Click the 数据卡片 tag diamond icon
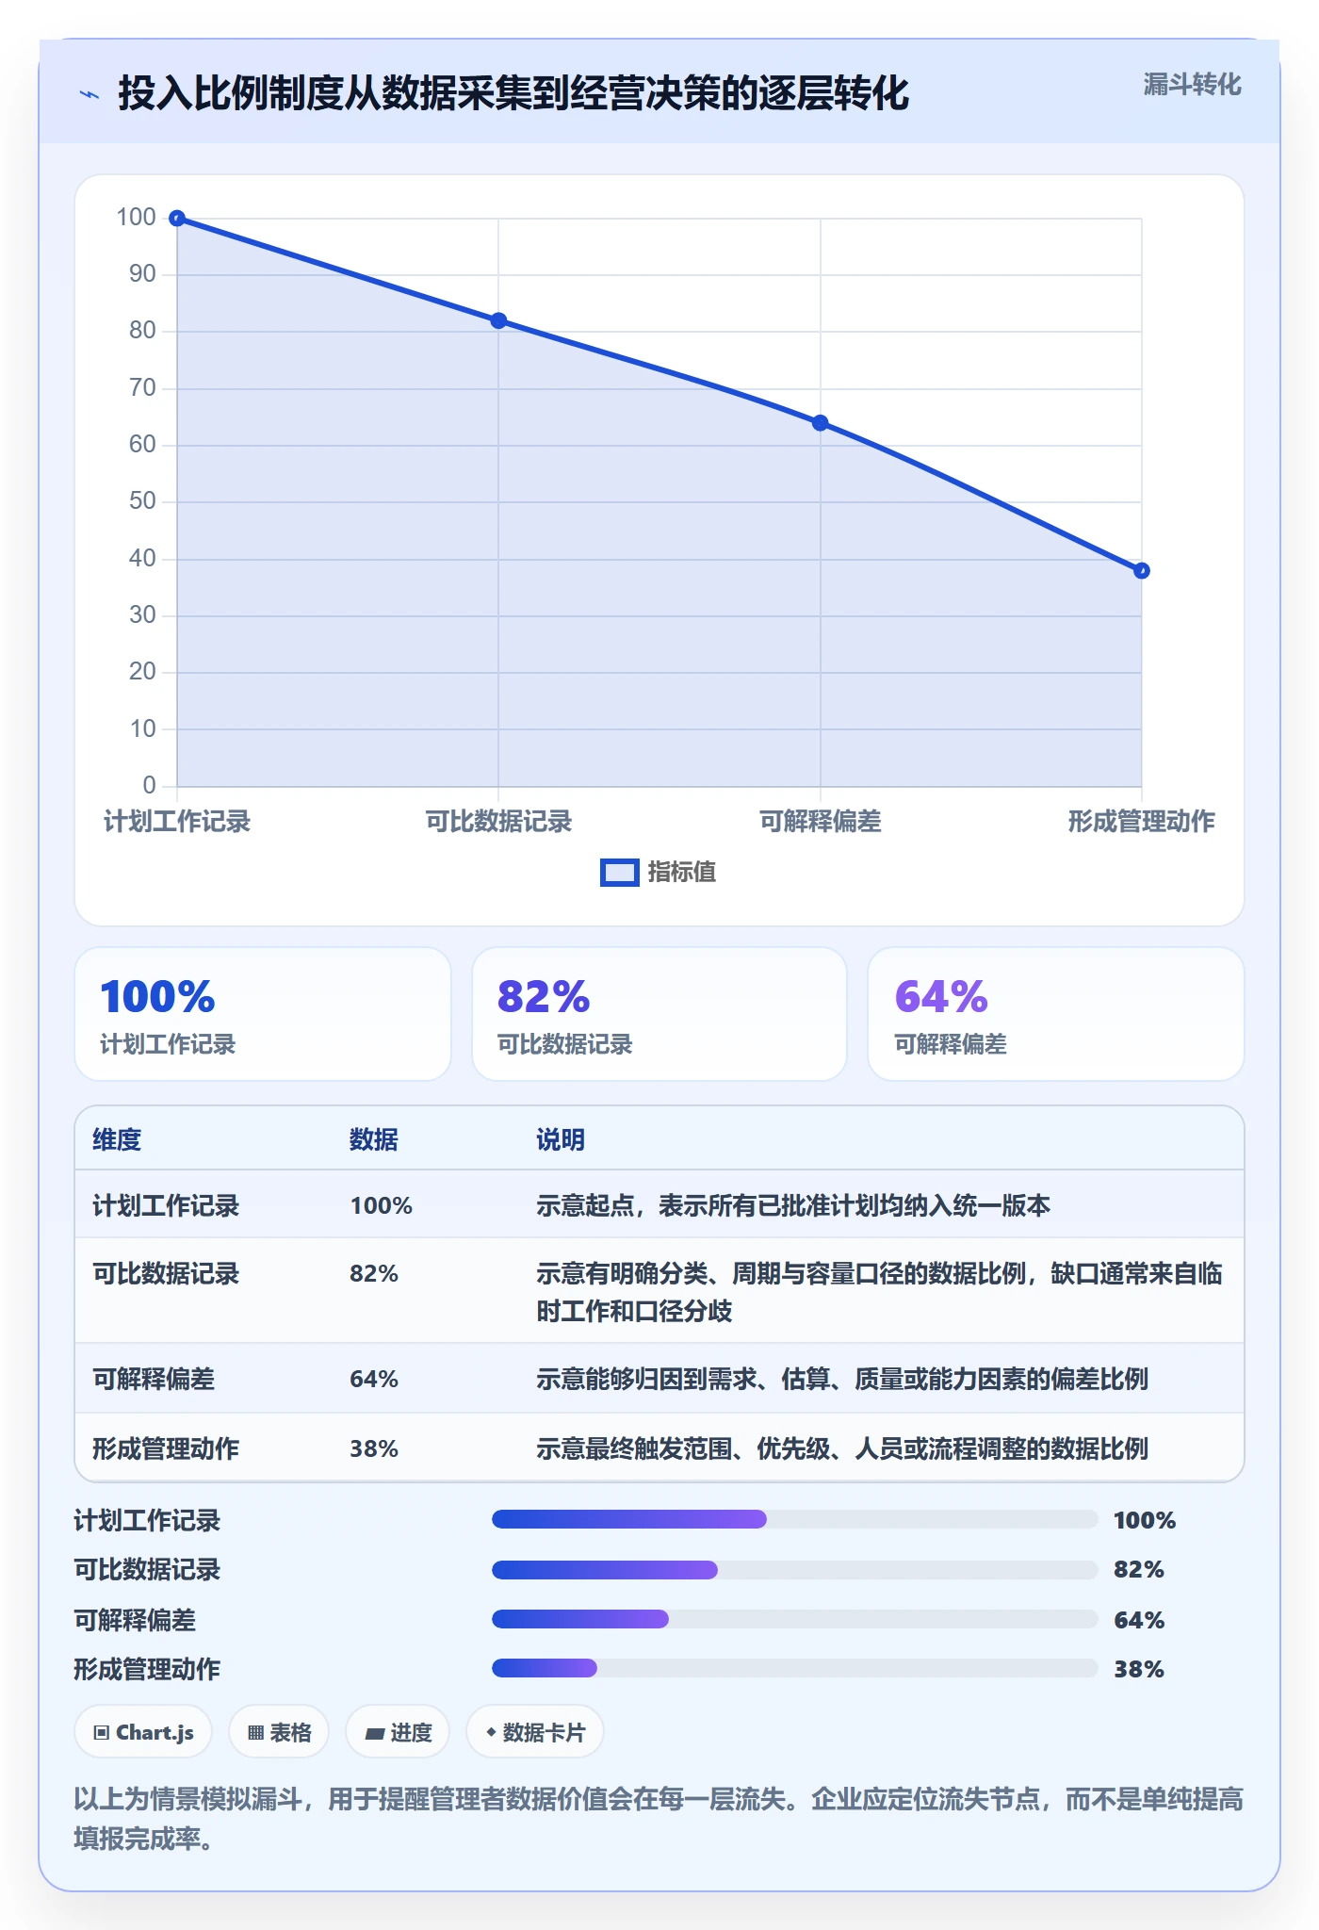 pyautogui.click(x=491, y=1732)
